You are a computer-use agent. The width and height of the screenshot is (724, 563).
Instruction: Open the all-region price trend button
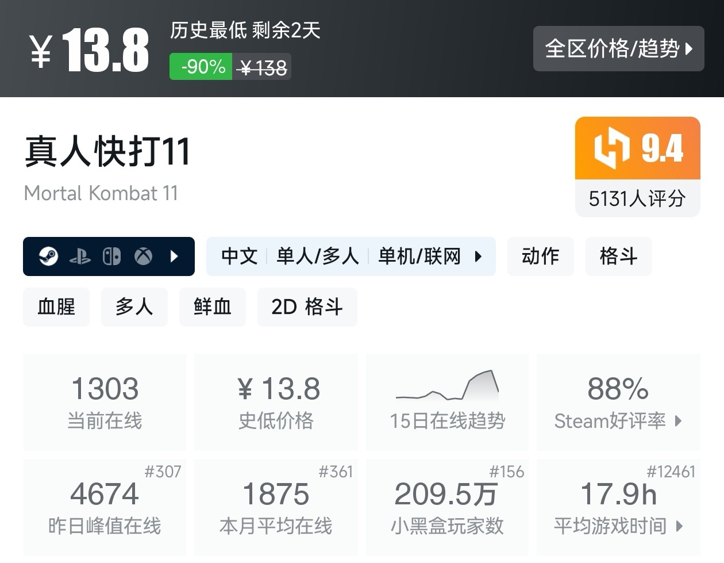tap(618, 49)
